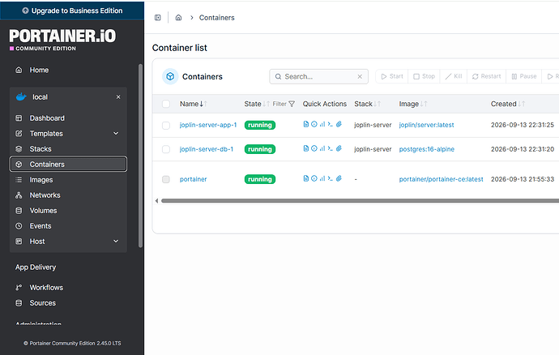This screenshot has height=355, width=559.
Task: Tick the checkbox for portainer row
Action: pyautogui.click(x=166, y=179)
